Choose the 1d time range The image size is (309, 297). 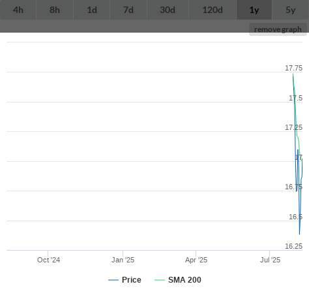(x=92, y=10)
